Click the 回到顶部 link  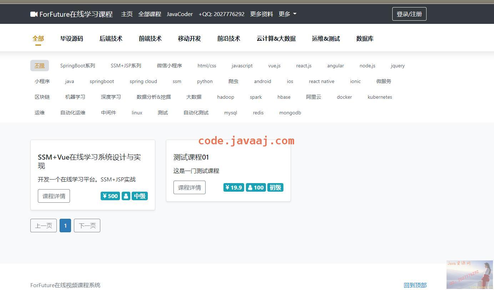[415, 285]
